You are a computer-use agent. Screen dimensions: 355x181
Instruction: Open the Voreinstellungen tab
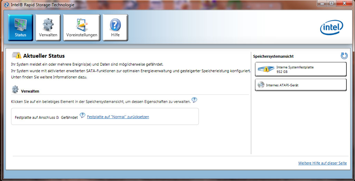pyautogui.click(x=82, y=27)
